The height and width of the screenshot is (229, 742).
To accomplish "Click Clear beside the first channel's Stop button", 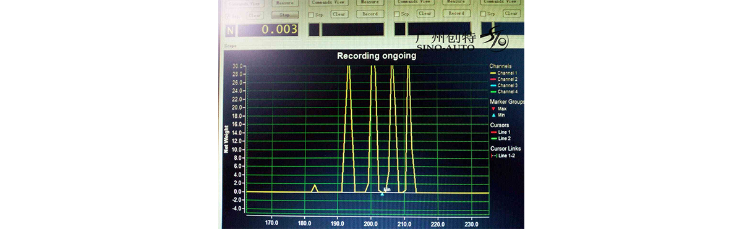I will (x=255, y=15).
